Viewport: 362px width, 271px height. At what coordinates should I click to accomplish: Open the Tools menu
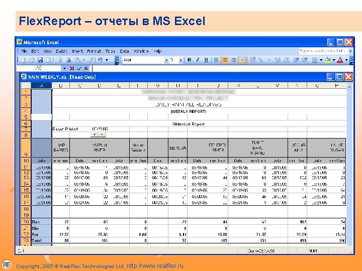click(x=110, y=51)
